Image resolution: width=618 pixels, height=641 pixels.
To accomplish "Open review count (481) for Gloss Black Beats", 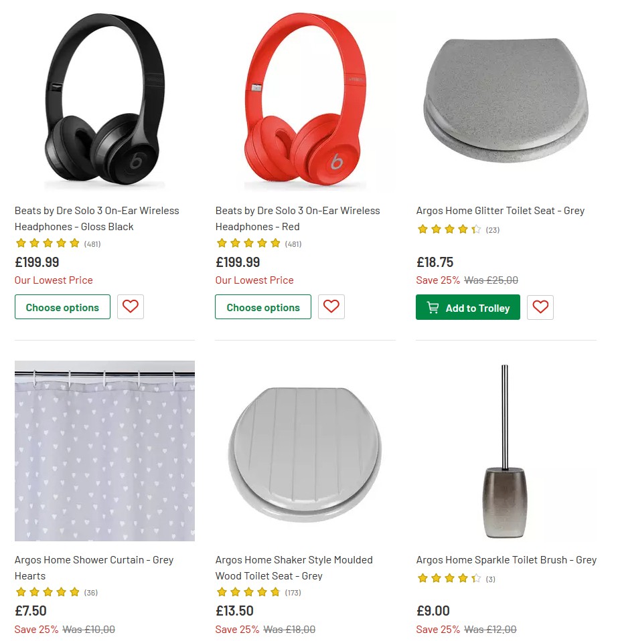I will 92,244.
